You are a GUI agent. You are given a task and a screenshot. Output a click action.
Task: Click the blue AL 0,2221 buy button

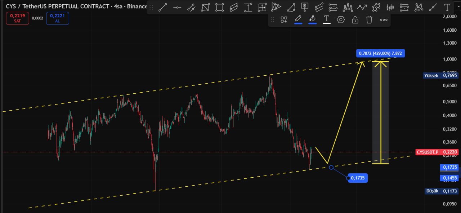click(x=58, y=18)
